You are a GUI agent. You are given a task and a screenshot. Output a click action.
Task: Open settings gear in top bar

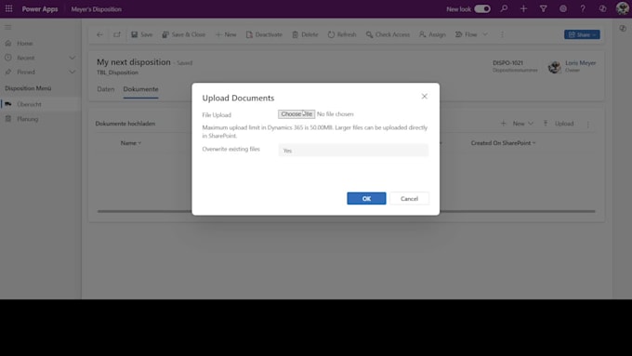[x=563, y=8]
